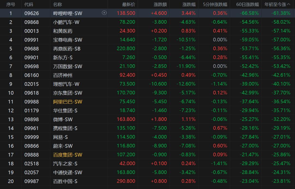Select 再鼎医药-SB in the list
295x189 pixels.
[67, 48]
